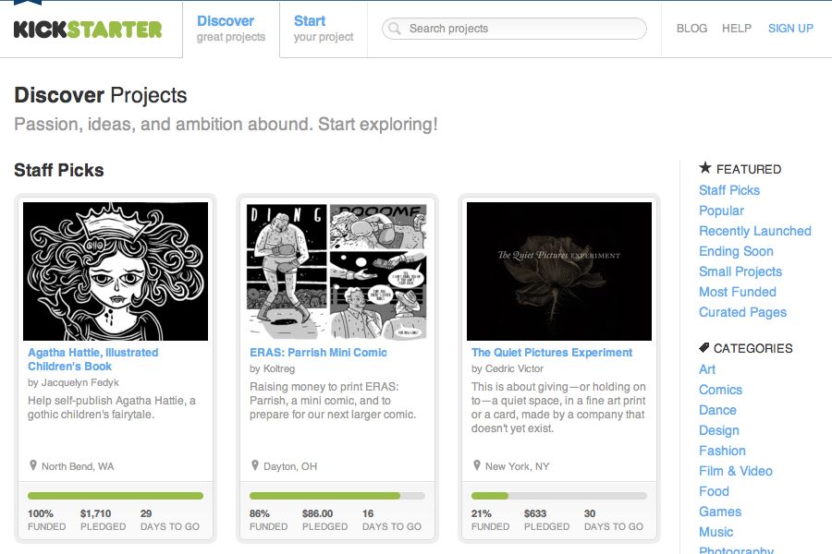Open Agatha Hattie project thumbnail
Image resolution: width=832 pixels, height=554 pixels.
(116, 271)
